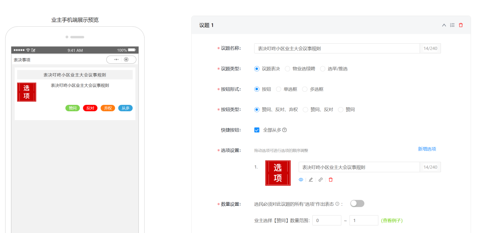Click the info icon beside 作出表态 text
478x233 pixels.
[337, 204]
